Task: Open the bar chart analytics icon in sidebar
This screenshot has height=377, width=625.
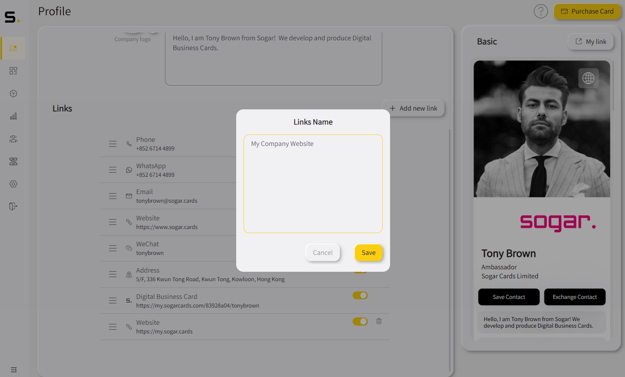Action: pyautogui.click(x=13, y=116)
